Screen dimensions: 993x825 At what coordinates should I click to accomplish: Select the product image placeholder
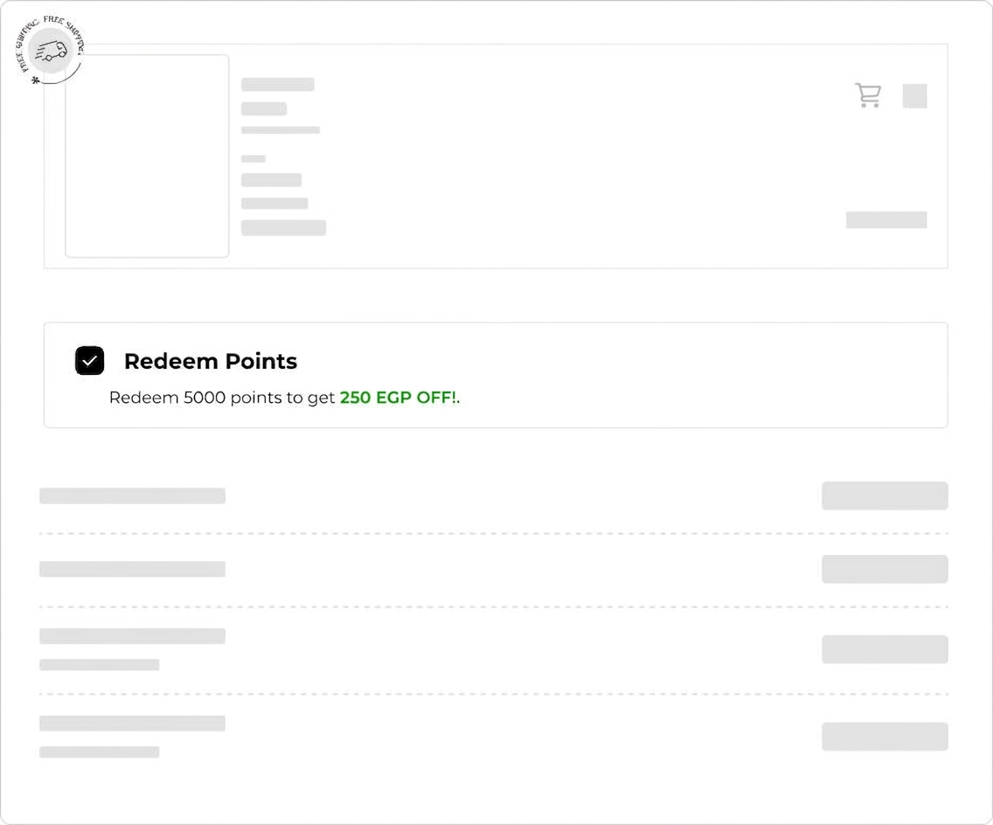[x=147, y=156]
